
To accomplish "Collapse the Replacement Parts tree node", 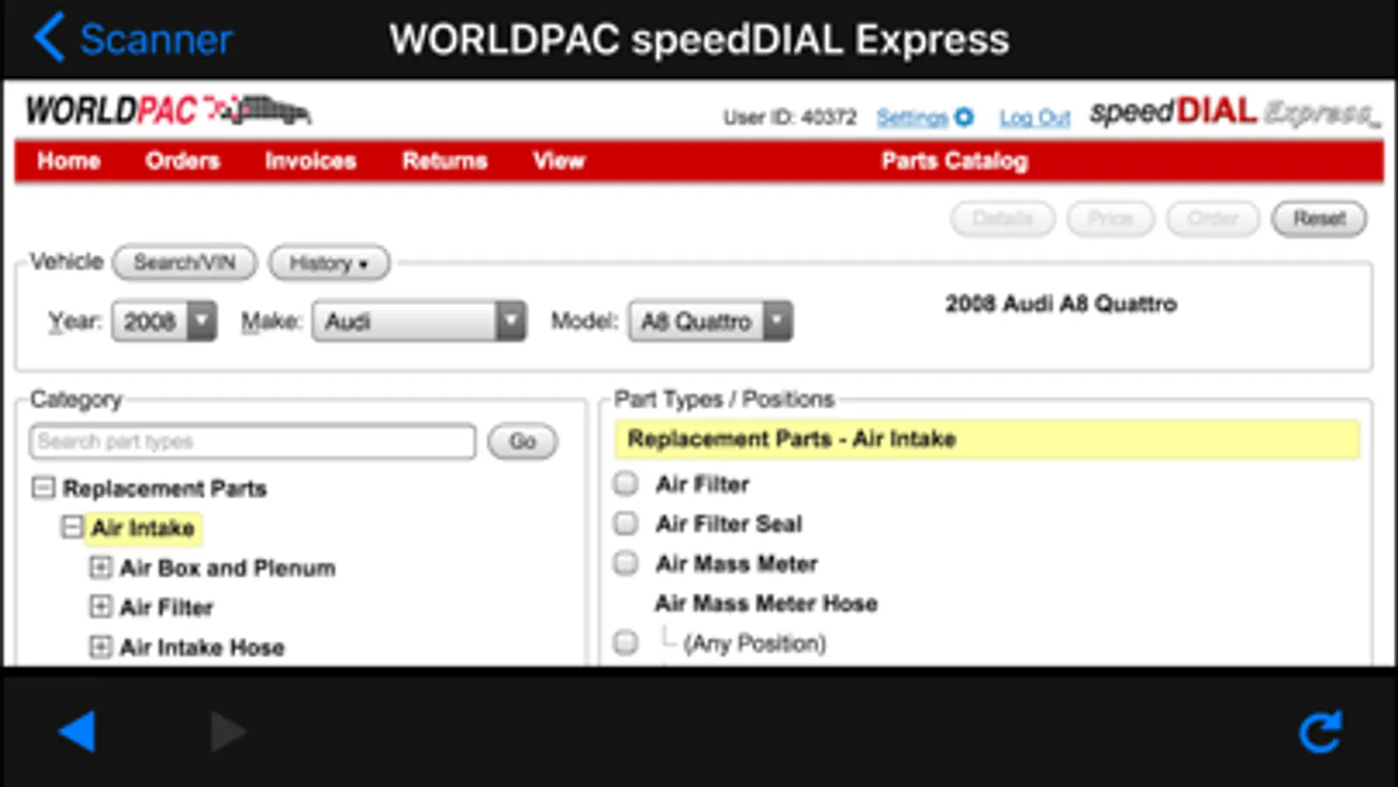I will (43, 487).
